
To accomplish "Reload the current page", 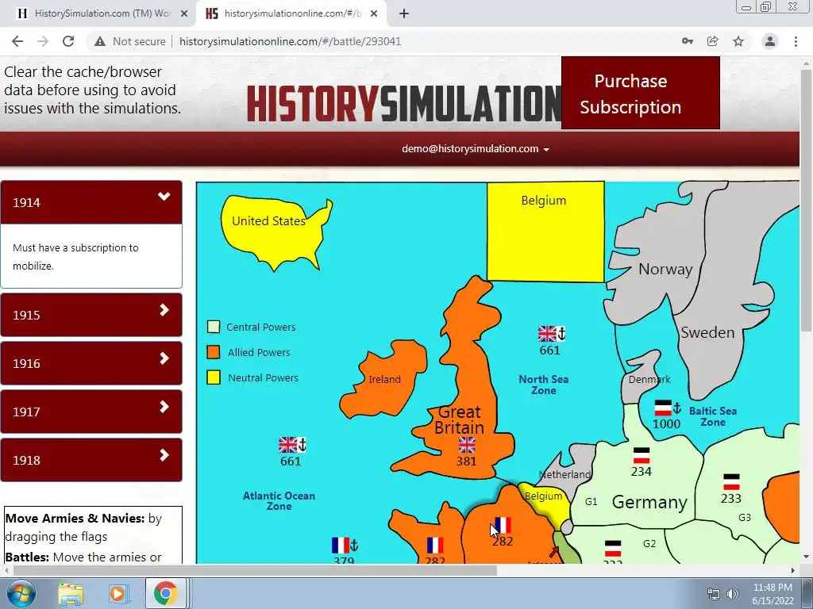I will [68, 41].
